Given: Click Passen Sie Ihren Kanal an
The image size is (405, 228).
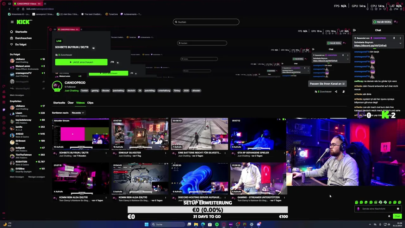Looking at the screenshot, I should point(327,84).
